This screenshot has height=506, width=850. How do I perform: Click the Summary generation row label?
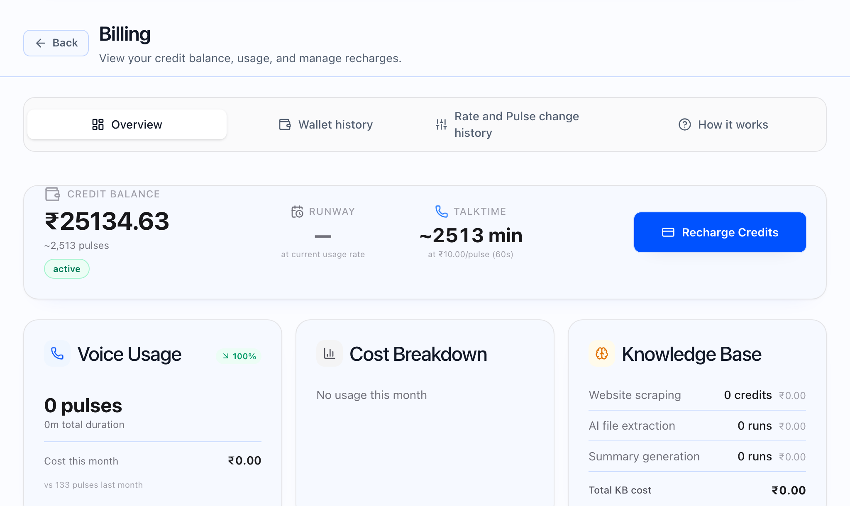pyautogui.click(x=644, y=456)
